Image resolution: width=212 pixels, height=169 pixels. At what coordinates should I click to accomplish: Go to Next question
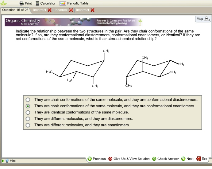click(187, 159)
